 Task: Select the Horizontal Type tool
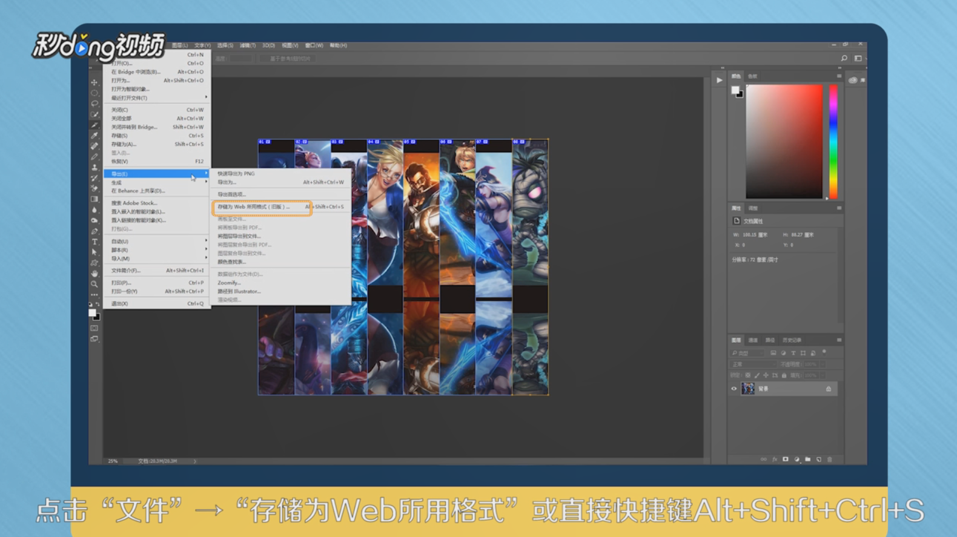94,242
